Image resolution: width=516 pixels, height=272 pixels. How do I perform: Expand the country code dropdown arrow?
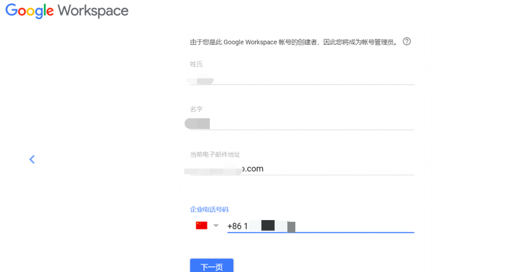point(216,226)
